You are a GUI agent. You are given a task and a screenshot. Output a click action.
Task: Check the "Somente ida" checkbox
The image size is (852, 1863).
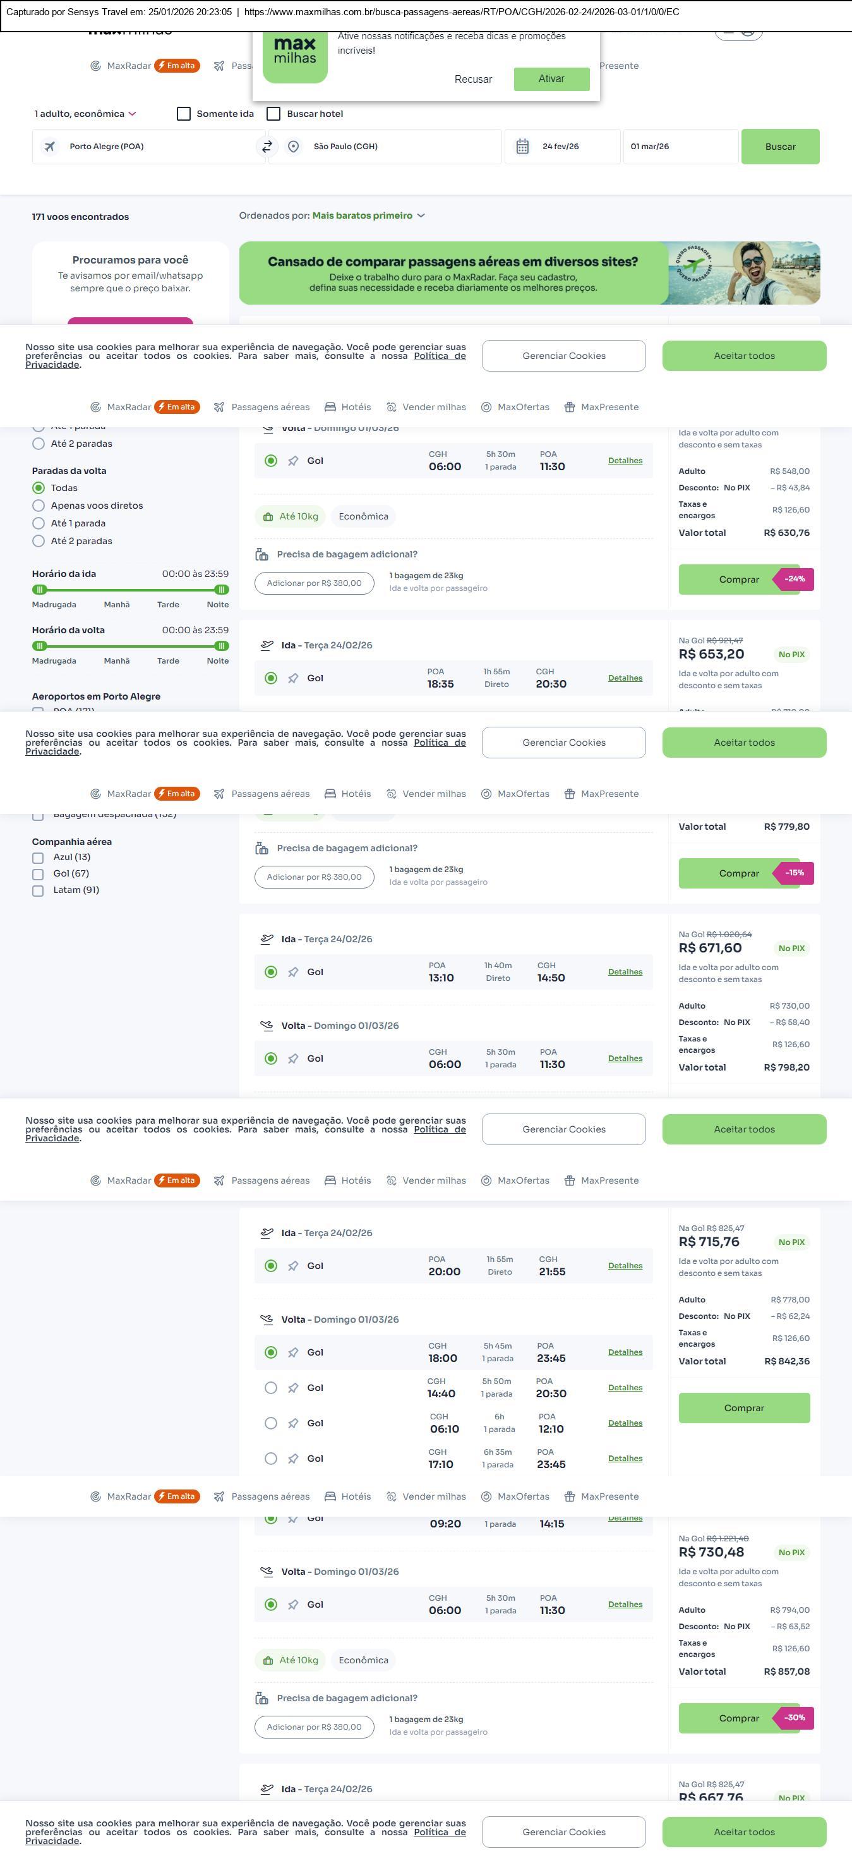click(184, 114)
